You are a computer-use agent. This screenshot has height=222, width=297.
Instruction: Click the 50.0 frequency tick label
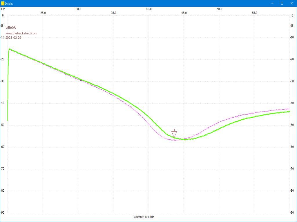click(219, 9)
